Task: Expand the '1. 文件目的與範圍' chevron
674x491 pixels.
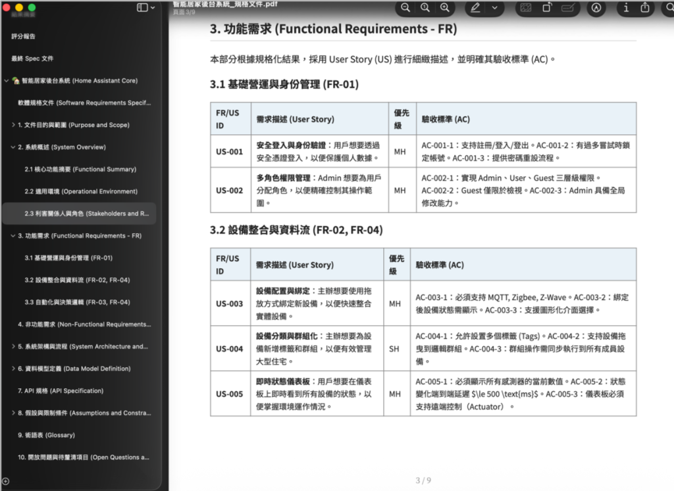Action: coord(13,125)
